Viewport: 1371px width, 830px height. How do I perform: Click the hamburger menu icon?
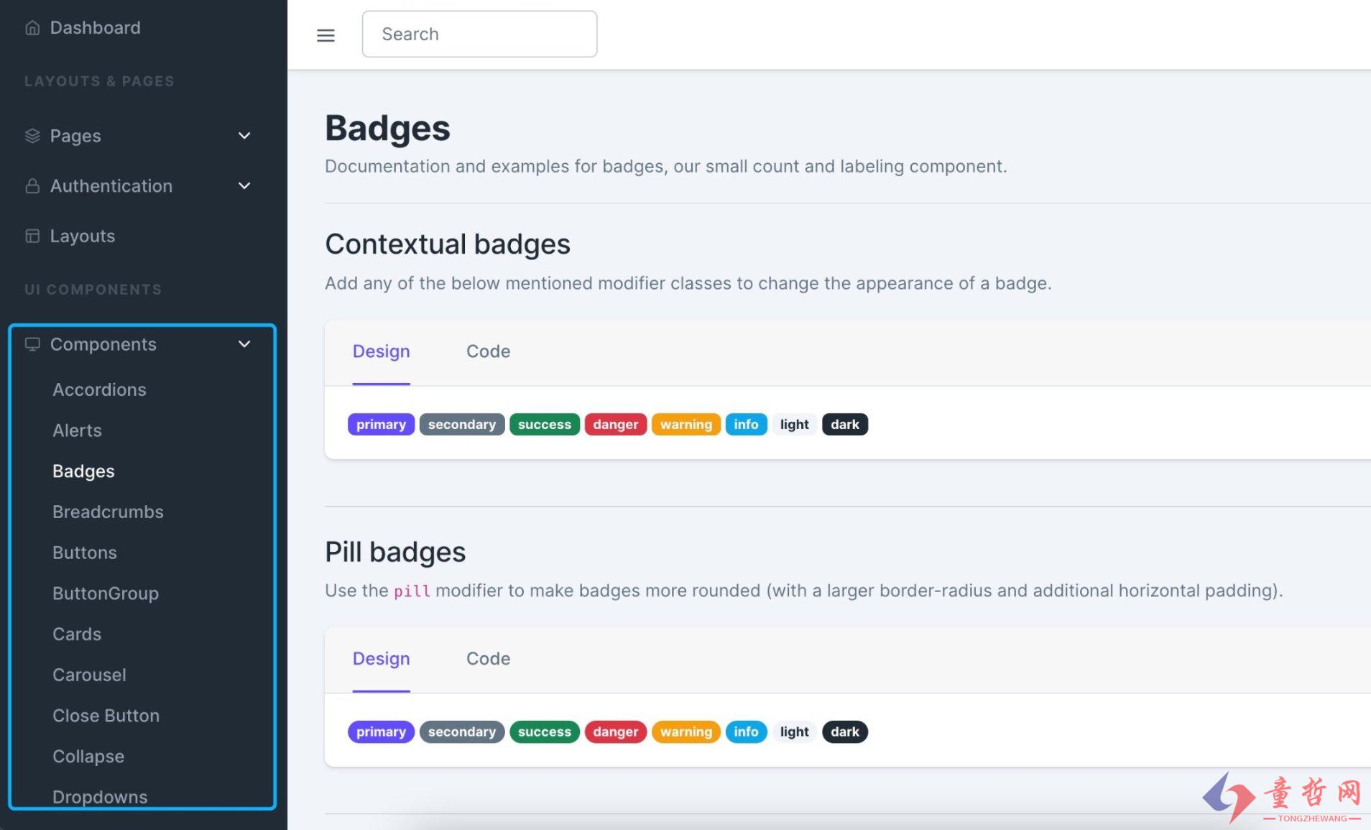(x=326, y=35)
